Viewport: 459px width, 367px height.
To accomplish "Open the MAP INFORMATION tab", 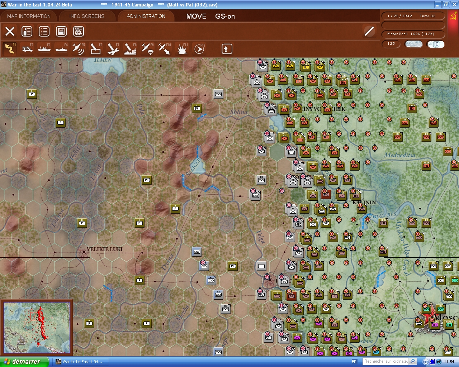I will point(29,16).
